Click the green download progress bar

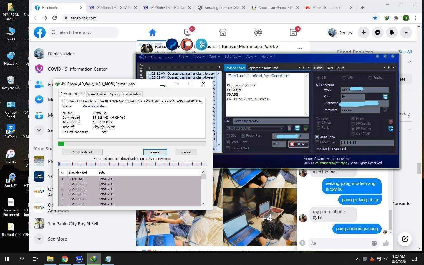(132, 144)
